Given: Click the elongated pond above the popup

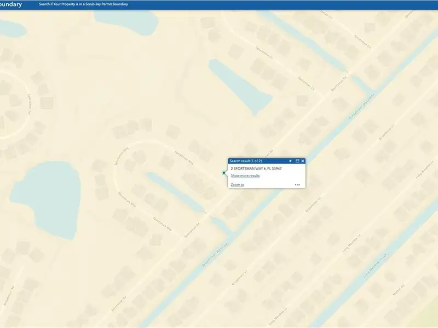Looking at the screenshot, I should [240, 85].
